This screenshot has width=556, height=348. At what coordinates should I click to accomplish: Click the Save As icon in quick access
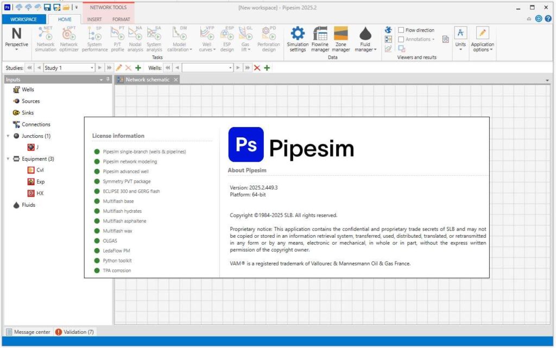click(x=56, y=7)
